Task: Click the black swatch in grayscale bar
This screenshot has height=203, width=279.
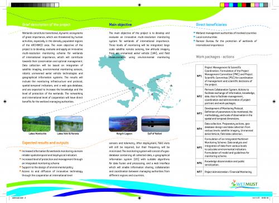Action: (x=13, y=5)
